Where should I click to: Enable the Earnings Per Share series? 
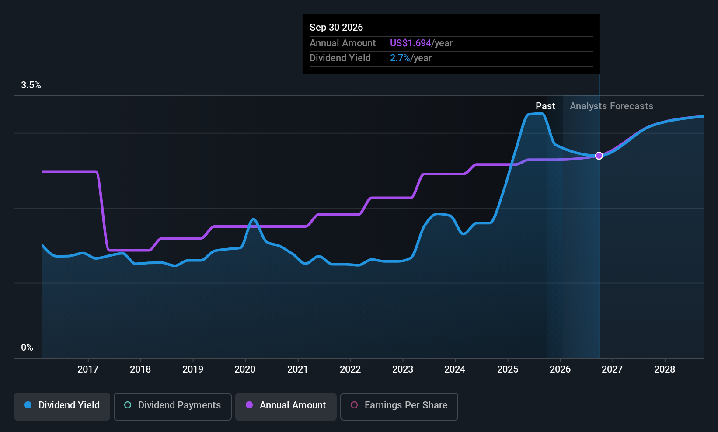(399, 406)
